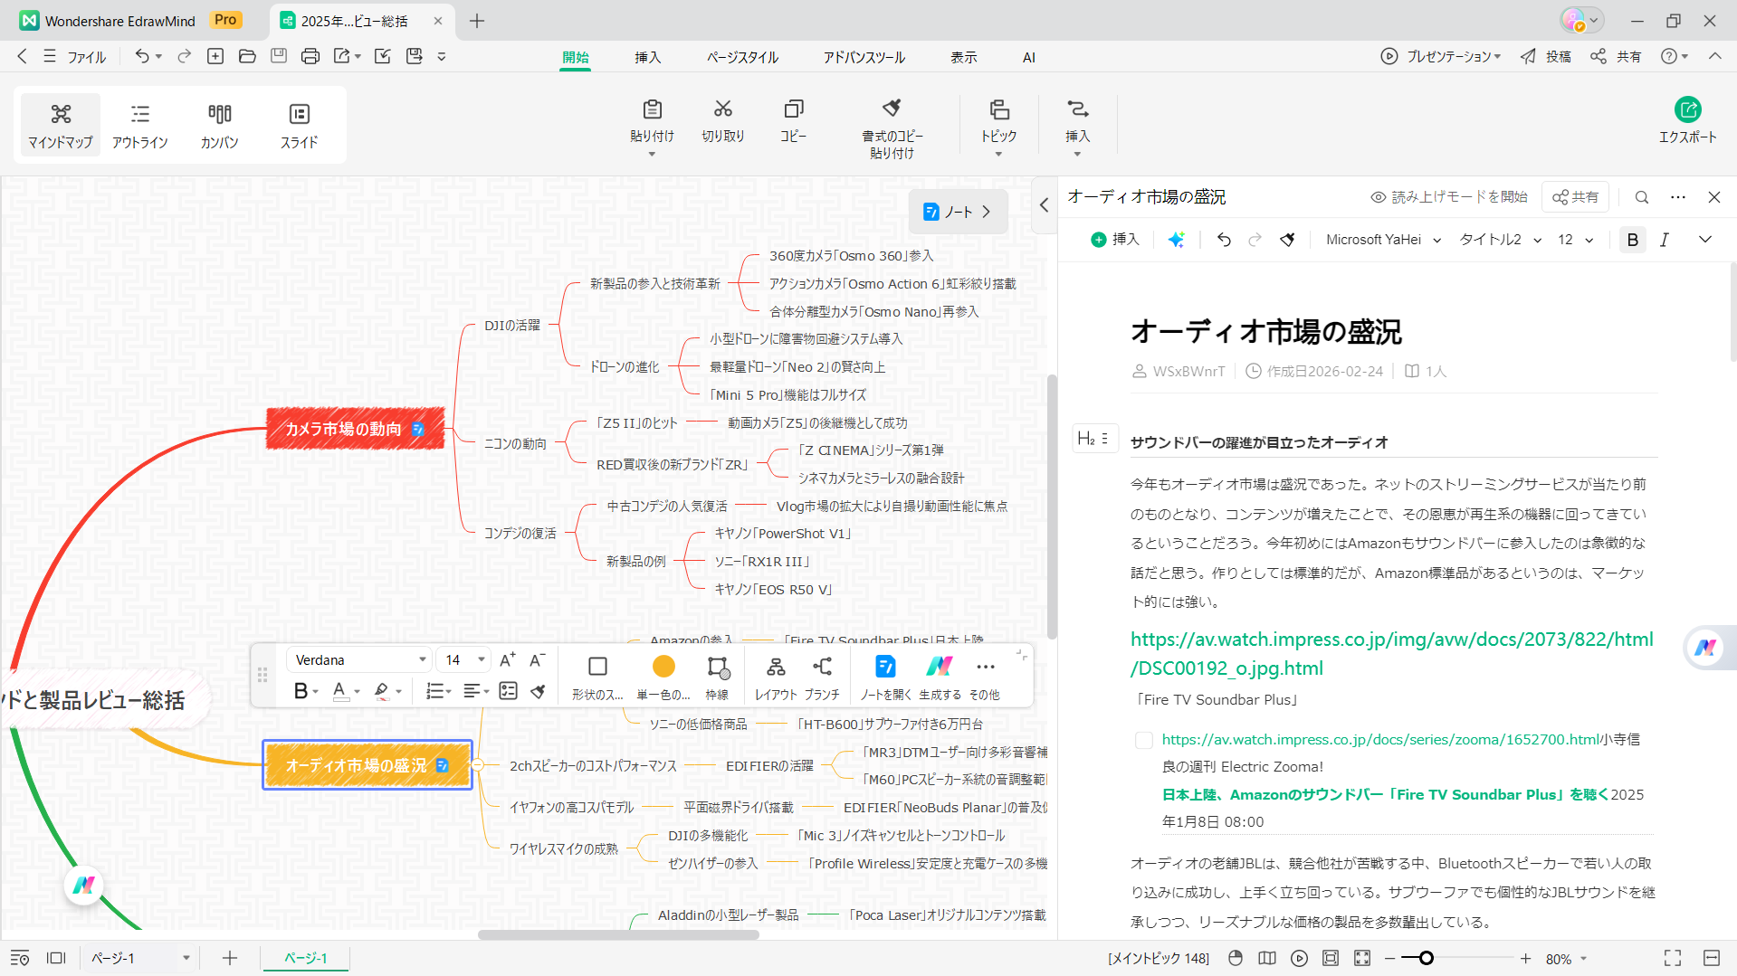Toggle italic in the note editor
The image size is (1737, 976).
click(x=1664, y=240)
